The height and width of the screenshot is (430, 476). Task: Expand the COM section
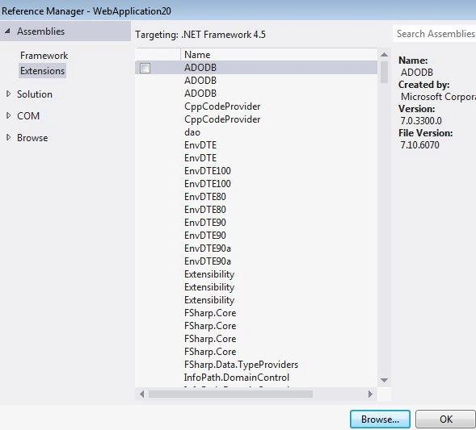(8, 115)
